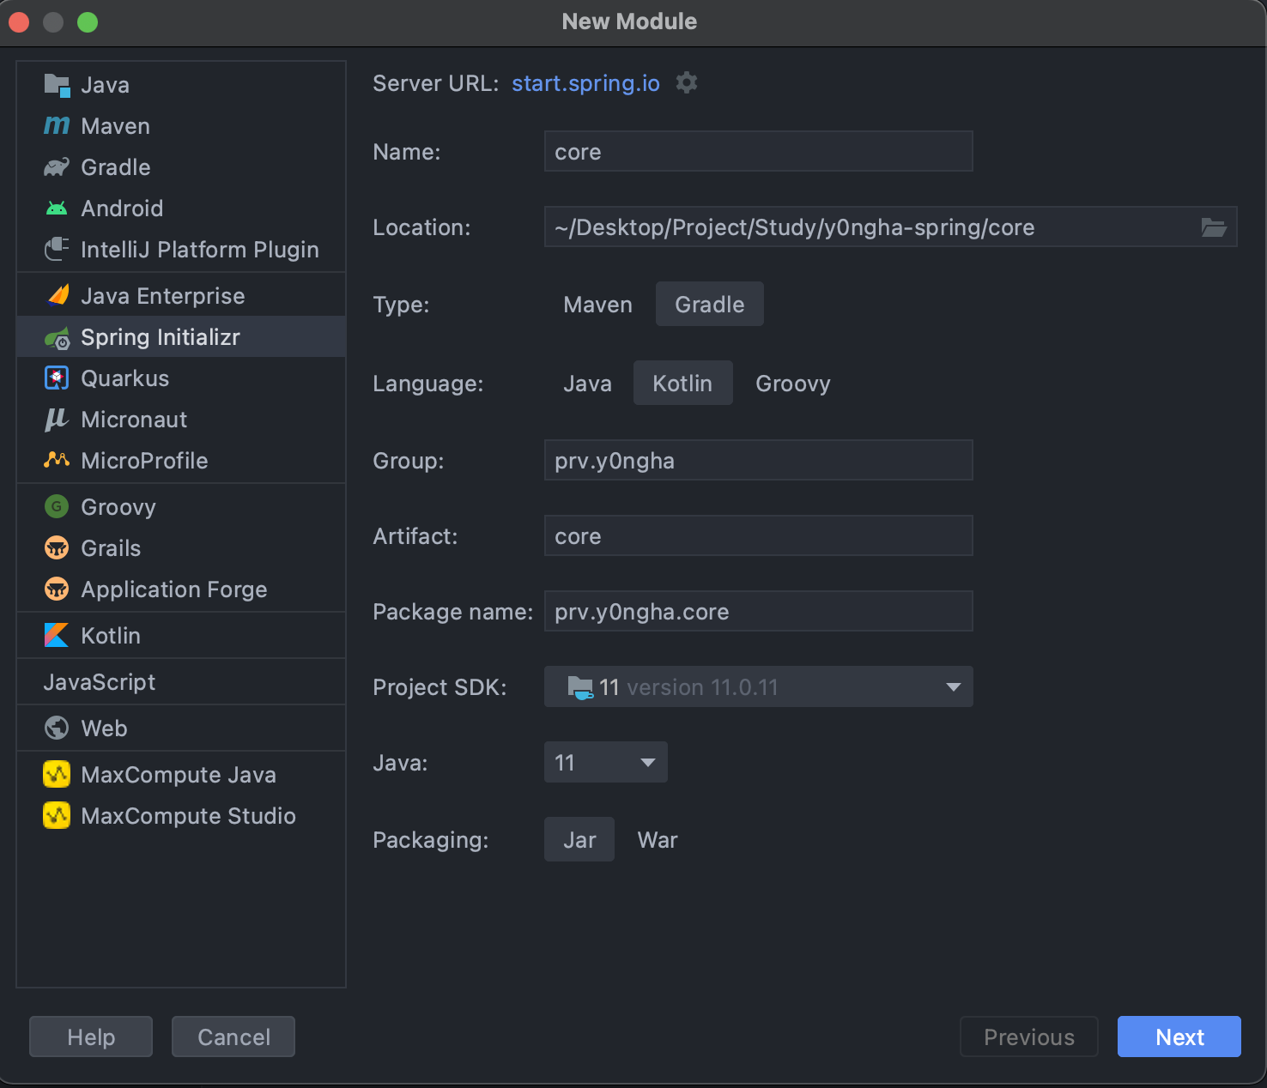Click the Kotlin logo icon
The height and width of the screenshot is (1088, 1267).
pyautogui.click(x=57, y=636)
